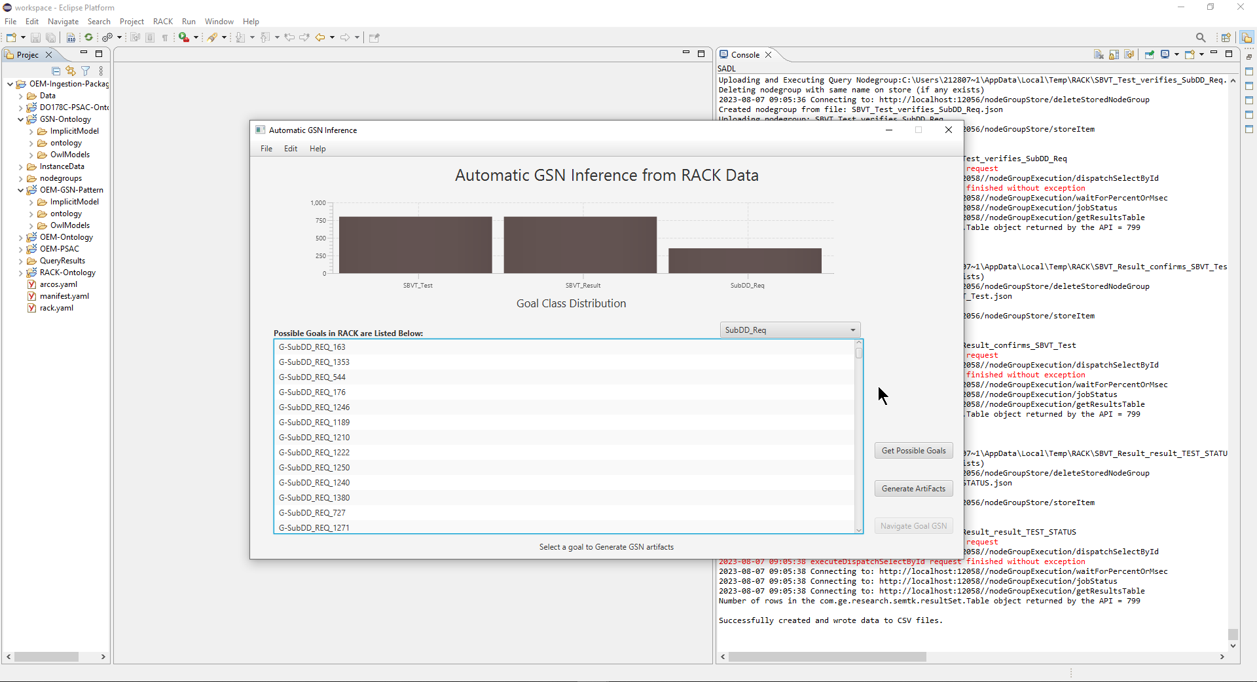Click the Restore icon in right trim bar
Viewport: 1257px width, 682px height.
1249,57
